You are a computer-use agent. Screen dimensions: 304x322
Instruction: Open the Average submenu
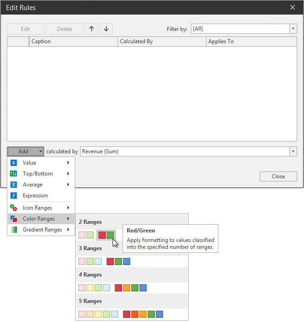click(41, 185)
